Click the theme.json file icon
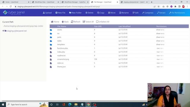 click(51, 67)
